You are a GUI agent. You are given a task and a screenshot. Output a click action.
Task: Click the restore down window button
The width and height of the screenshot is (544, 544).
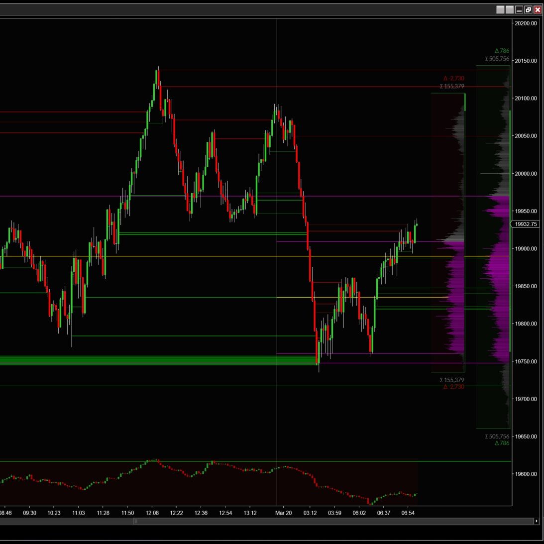point(528,9)
